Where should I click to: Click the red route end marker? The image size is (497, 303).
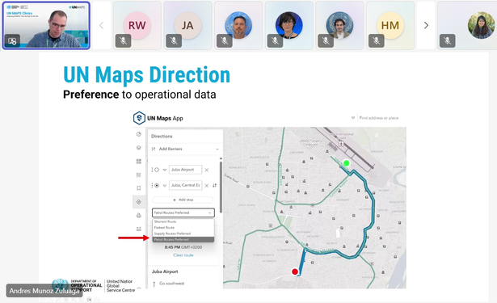(x=295, y=271)
